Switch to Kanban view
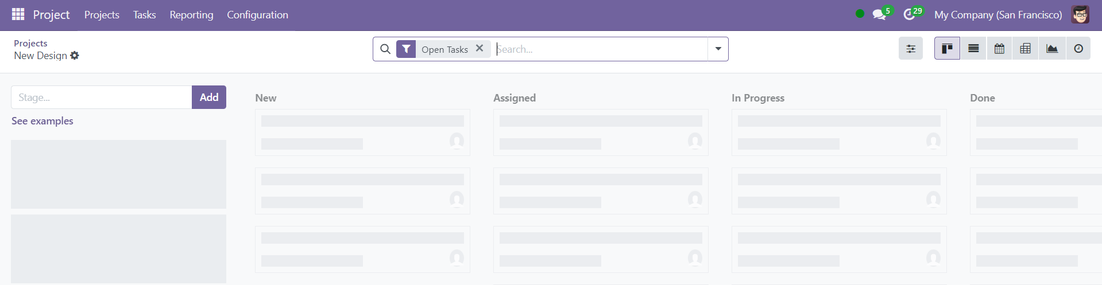 [x=947, y=49]
